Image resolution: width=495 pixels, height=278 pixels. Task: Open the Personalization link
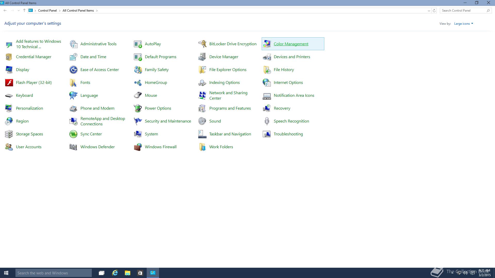point(29,108)
